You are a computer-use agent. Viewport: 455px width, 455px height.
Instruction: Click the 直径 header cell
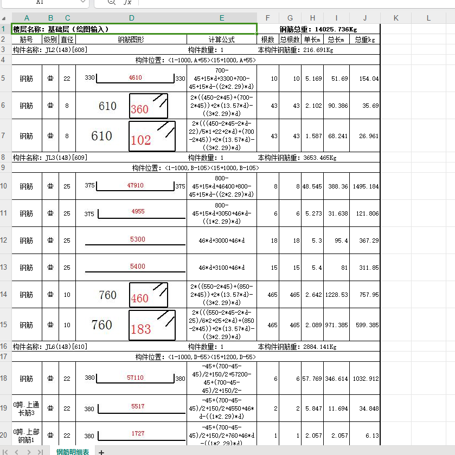point(67,40)
